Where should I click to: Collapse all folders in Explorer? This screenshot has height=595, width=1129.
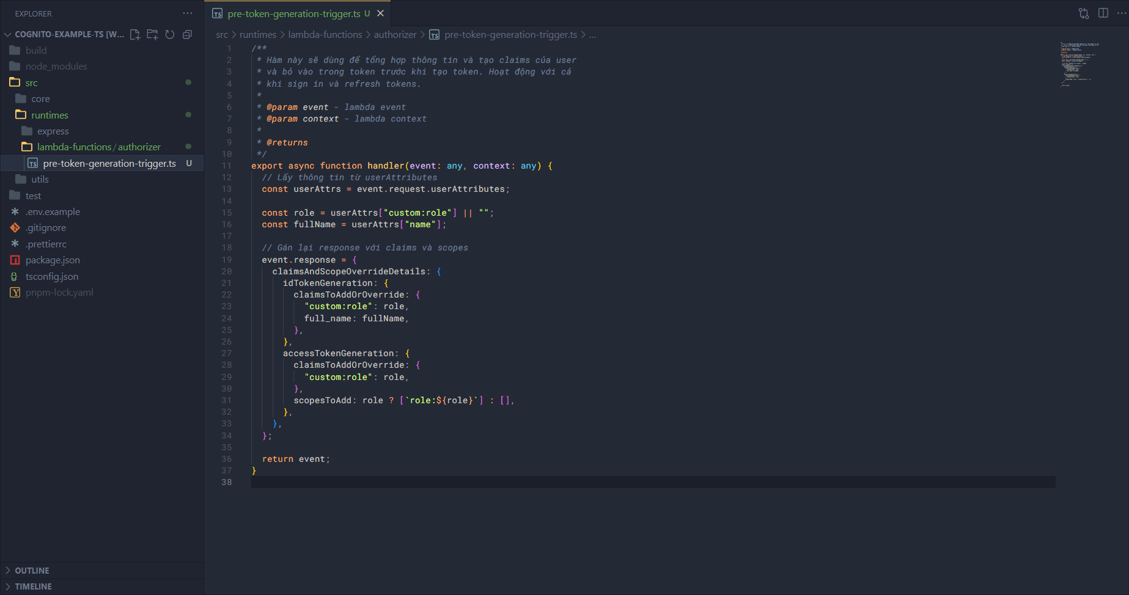point(188,35)
